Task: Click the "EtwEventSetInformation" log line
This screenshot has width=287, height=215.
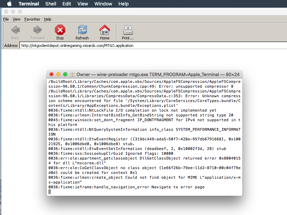Action: [x=137, y=149]
